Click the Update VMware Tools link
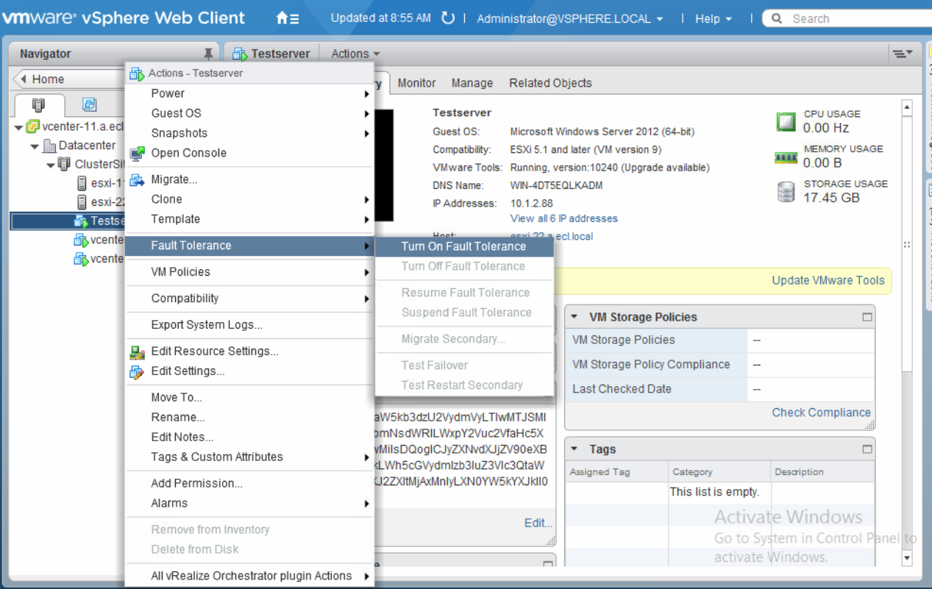This screenshot has height=589, width=932. click(x=828, y=280)
